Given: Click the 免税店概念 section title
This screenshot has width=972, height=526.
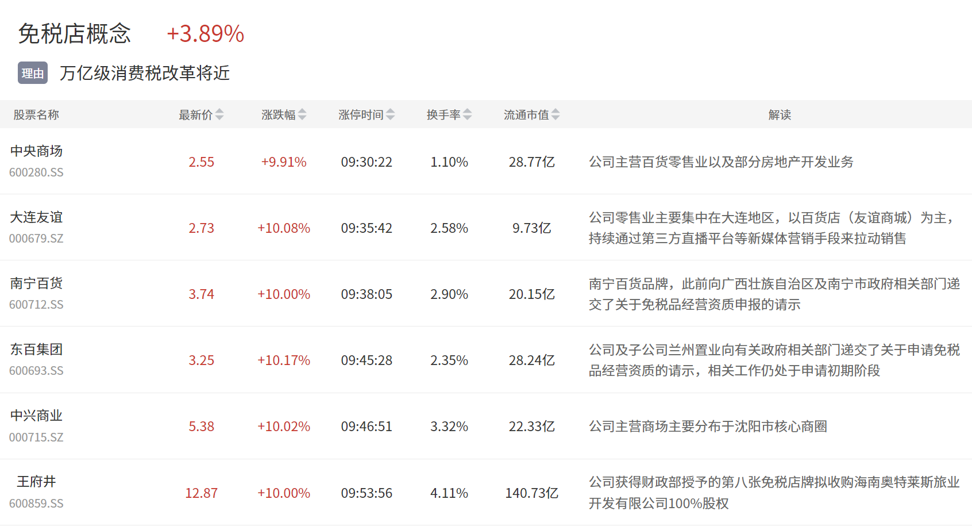Looking at the screenshot, I should tap(75, 34).
